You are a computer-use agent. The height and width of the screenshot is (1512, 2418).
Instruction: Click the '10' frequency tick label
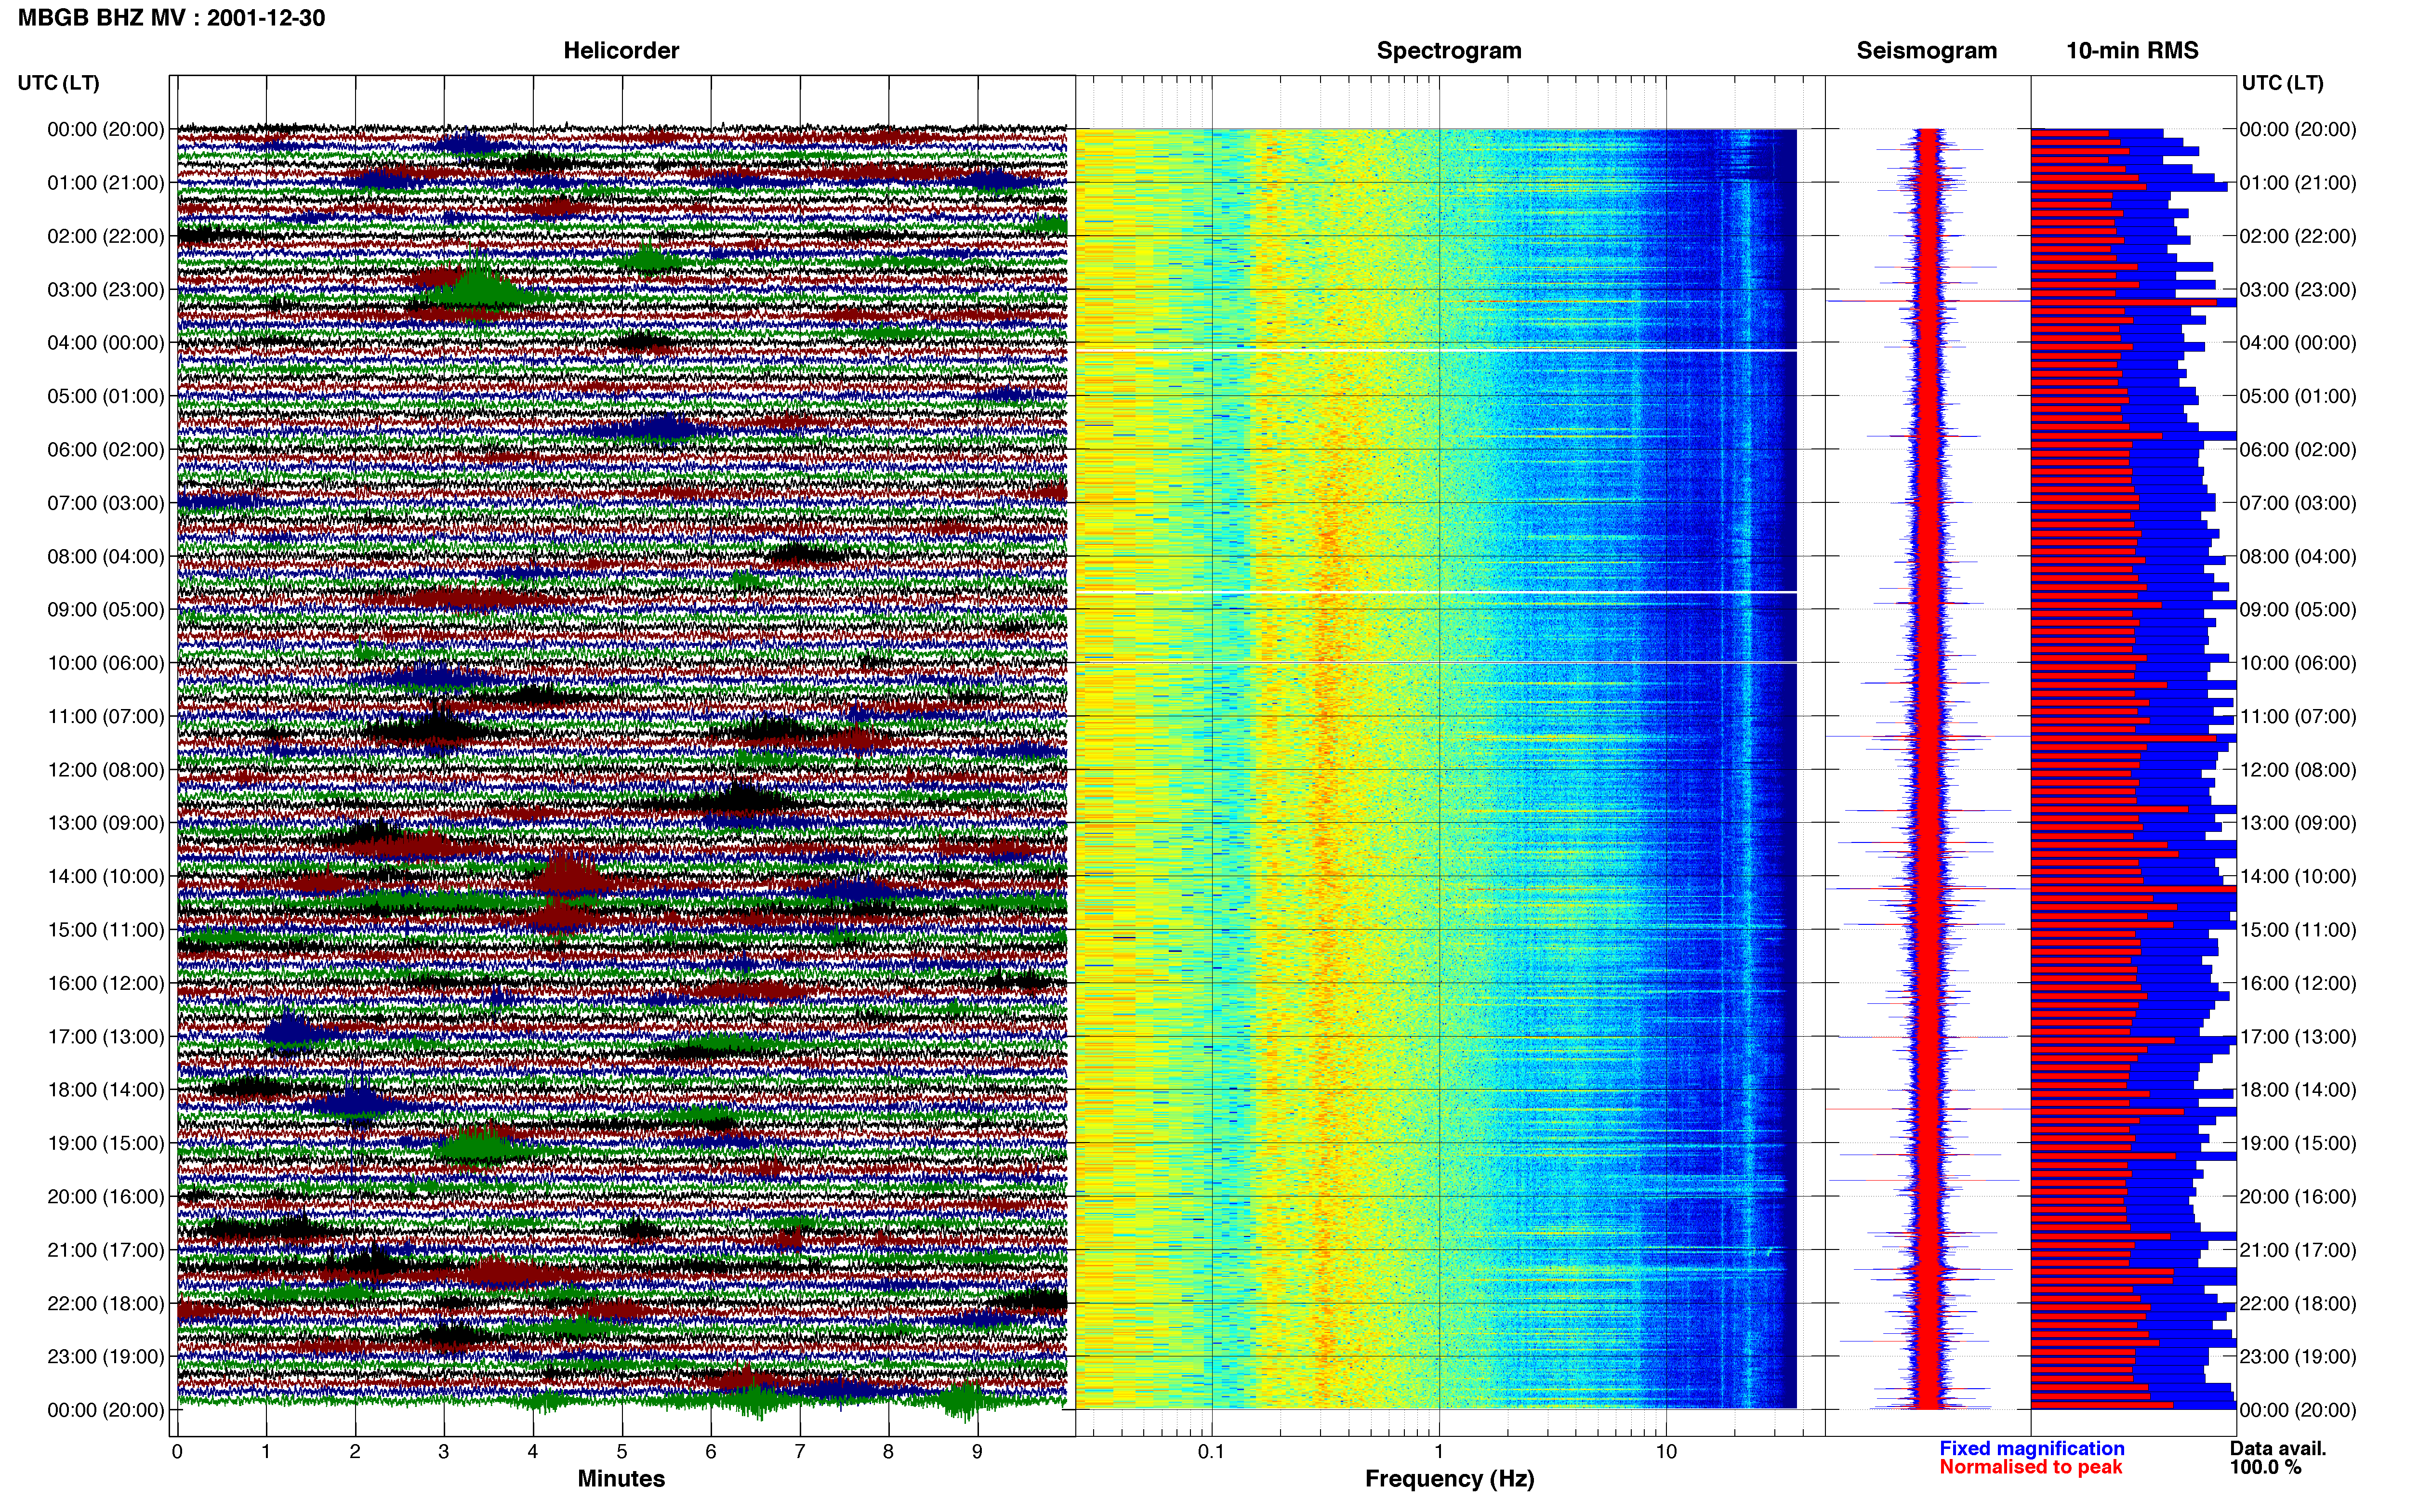(1666, 1452)
